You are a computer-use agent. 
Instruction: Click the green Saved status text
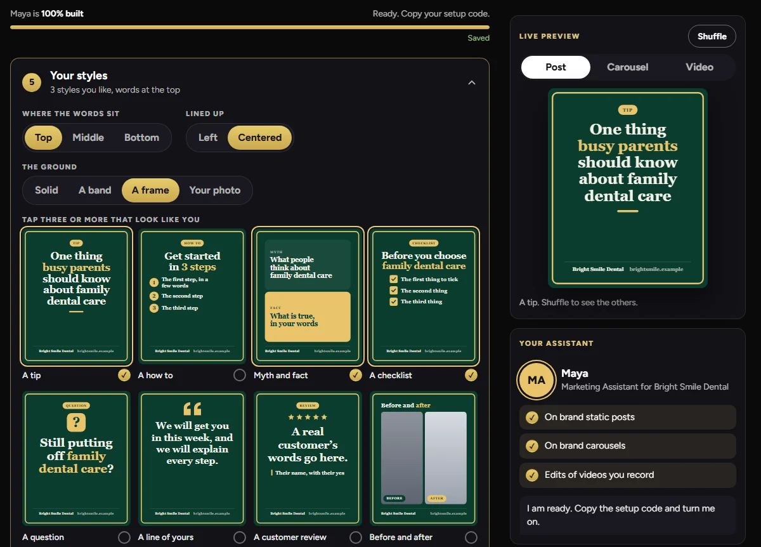pos(479,38)
